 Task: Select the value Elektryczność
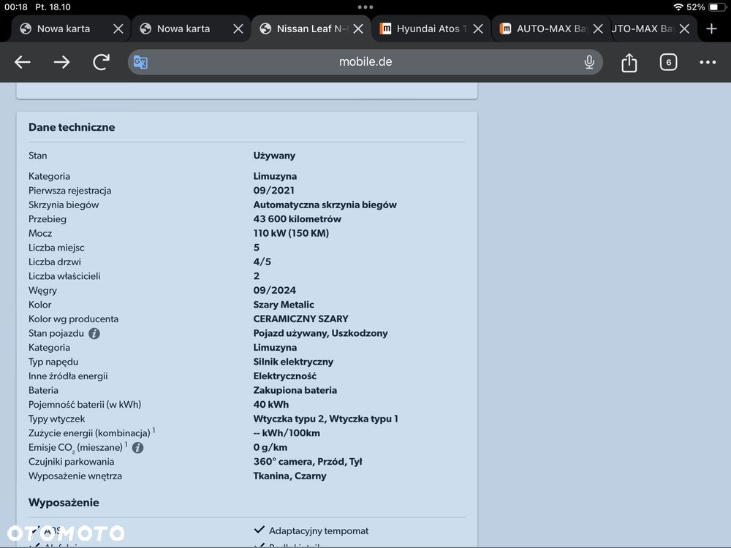[285, 376]
